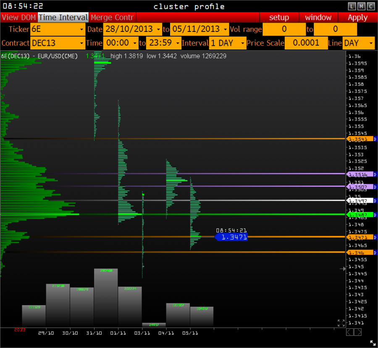
Task: Click the L button in title bar
Action: [x=352, y=6]
